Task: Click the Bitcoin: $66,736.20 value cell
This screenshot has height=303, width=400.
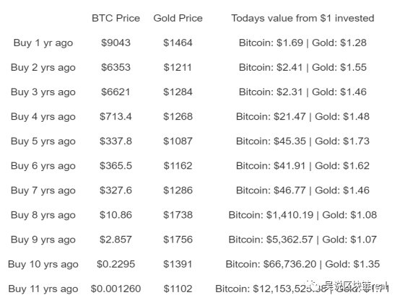Action: click(303, 264)
